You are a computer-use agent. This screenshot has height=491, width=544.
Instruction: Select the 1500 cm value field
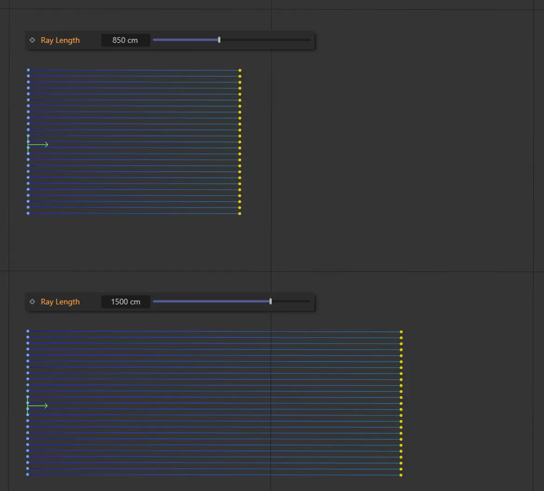125,302
